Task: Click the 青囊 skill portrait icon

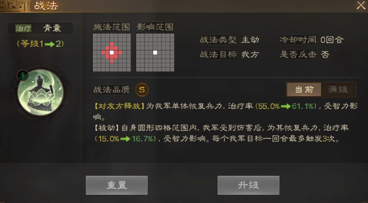Action: click(40, 92)
